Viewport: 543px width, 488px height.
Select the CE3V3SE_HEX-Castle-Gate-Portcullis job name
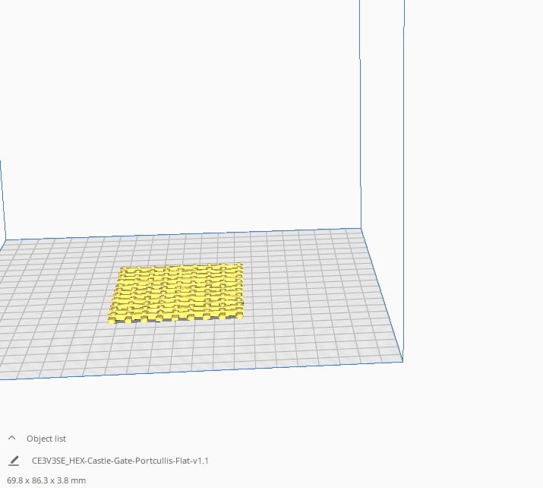click(120, 461)
